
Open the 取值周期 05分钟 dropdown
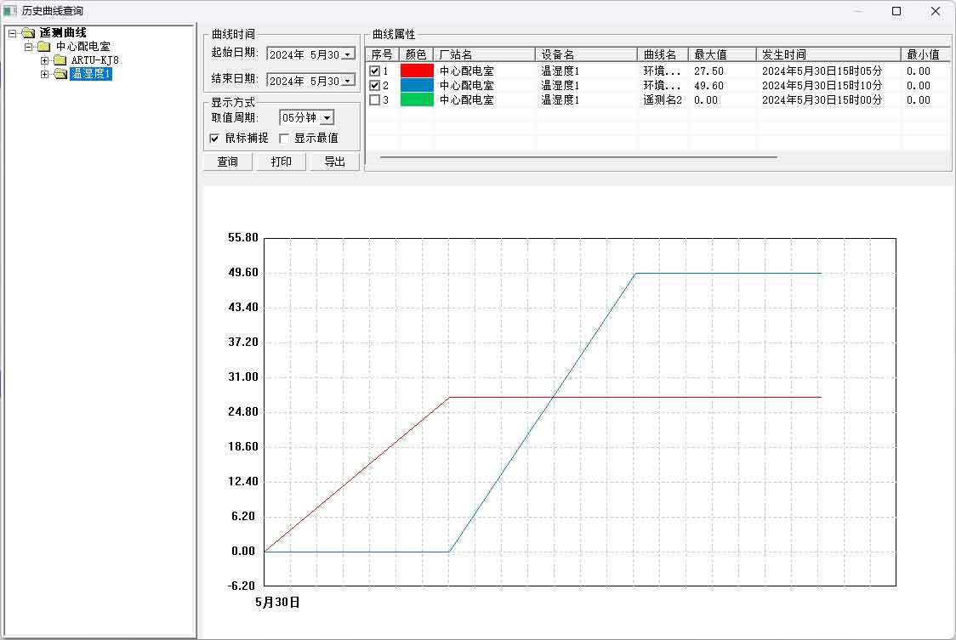[327, 117]
